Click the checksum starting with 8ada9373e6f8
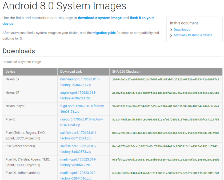Image resolution: width=224 pixels, height=180 pixels. coord(166,146)
